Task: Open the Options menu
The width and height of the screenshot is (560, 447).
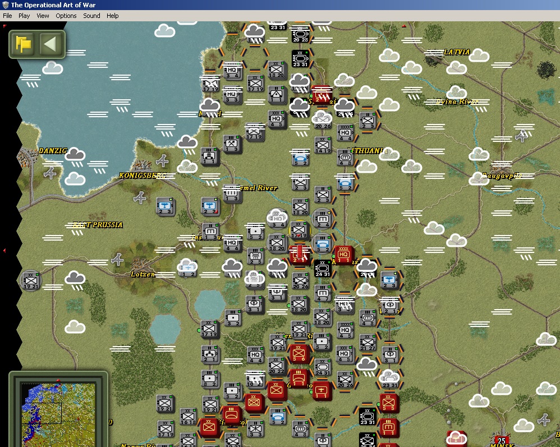Action: (x=66, y=16)
